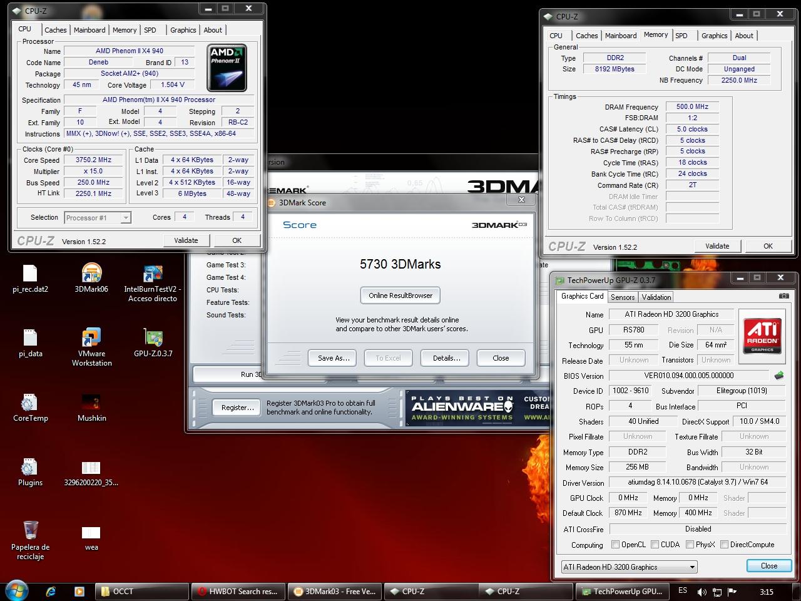801x601 pixels.
Task: Click OCCT taskbar button
Action: click(142, 591)
